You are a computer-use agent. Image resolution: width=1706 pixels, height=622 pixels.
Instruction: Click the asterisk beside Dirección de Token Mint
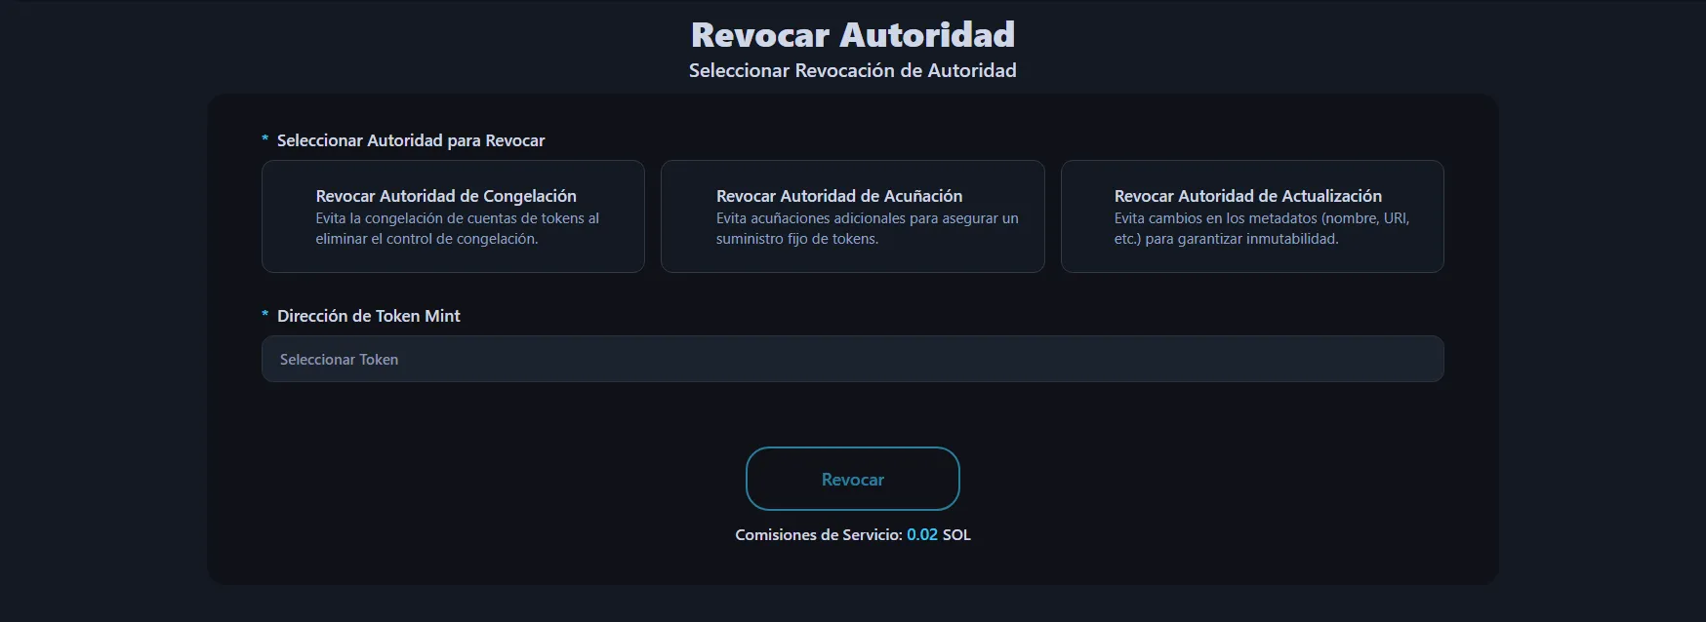coord(264,316)
